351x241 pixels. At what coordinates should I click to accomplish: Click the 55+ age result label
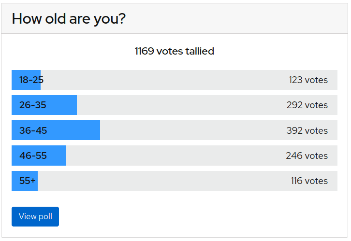(27, 181)
